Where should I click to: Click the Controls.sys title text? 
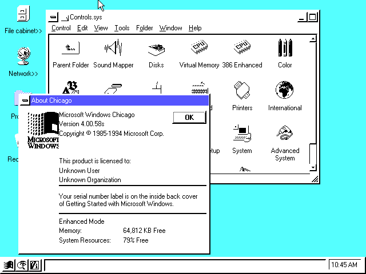(x=86, y=17)
